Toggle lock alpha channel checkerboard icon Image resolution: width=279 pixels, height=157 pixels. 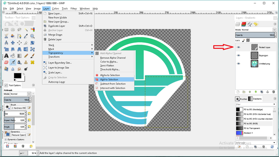248,41
